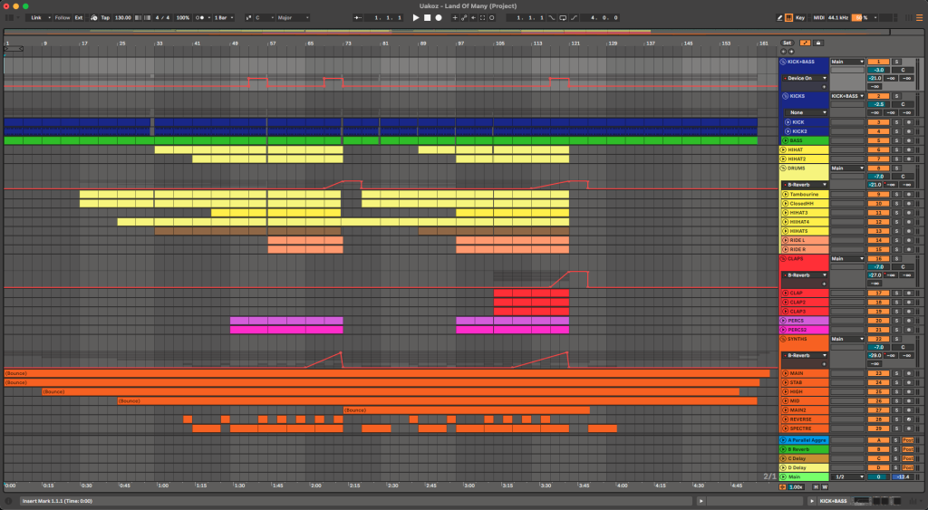Fold the DRUMS group track
Viewport: 928px width, 510px height.
(784, 168)
